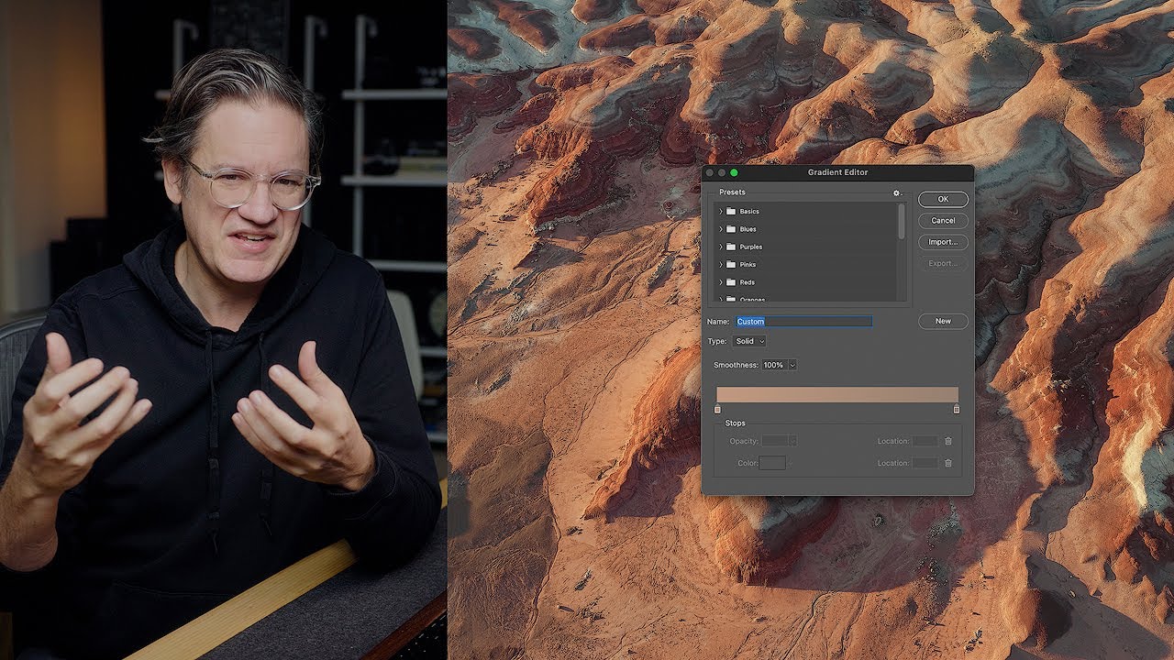Click New to save the gradient

(943, 322)
